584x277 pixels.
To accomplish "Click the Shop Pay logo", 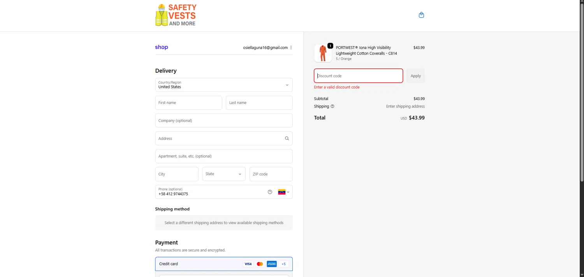I will click(162, 47).
